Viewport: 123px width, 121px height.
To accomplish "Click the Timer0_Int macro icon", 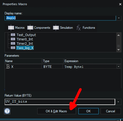I will pyautogui.click(x=13, y=39).
